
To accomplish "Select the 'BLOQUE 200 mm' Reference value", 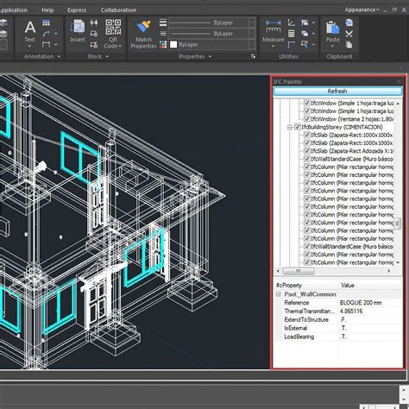I will pyautogui.click(x=361, y=303).
